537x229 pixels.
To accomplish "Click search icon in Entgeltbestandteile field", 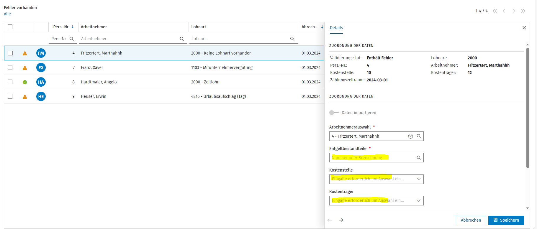I will point(419,158).
